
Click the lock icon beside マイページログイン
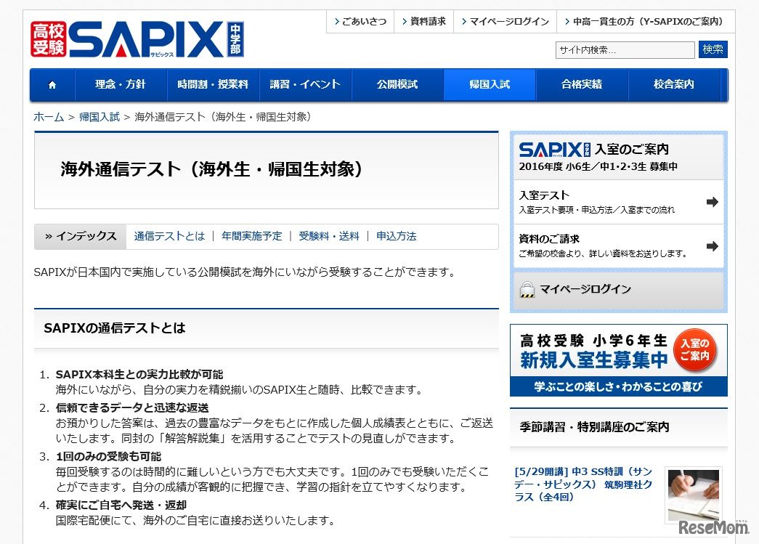click(x=528, y=289)
